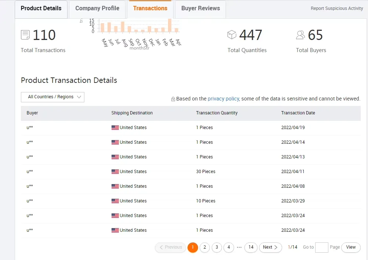This screenshot has width=368, height=260.
Task: Click US flag in 2022/04/19 transaction row
Action: pos(115,128)
